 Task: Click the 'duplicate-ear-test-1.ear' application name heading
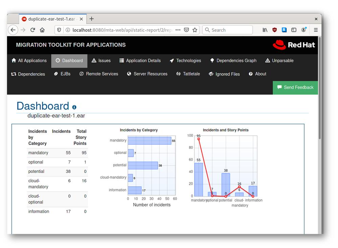tap(56, 116)
